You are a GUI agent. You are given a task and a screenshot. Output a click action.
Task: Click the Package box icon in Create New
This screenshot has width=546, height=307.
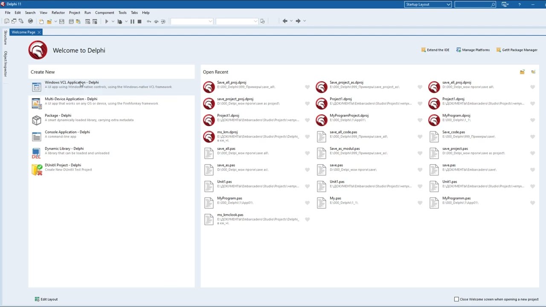pos(36,120)
